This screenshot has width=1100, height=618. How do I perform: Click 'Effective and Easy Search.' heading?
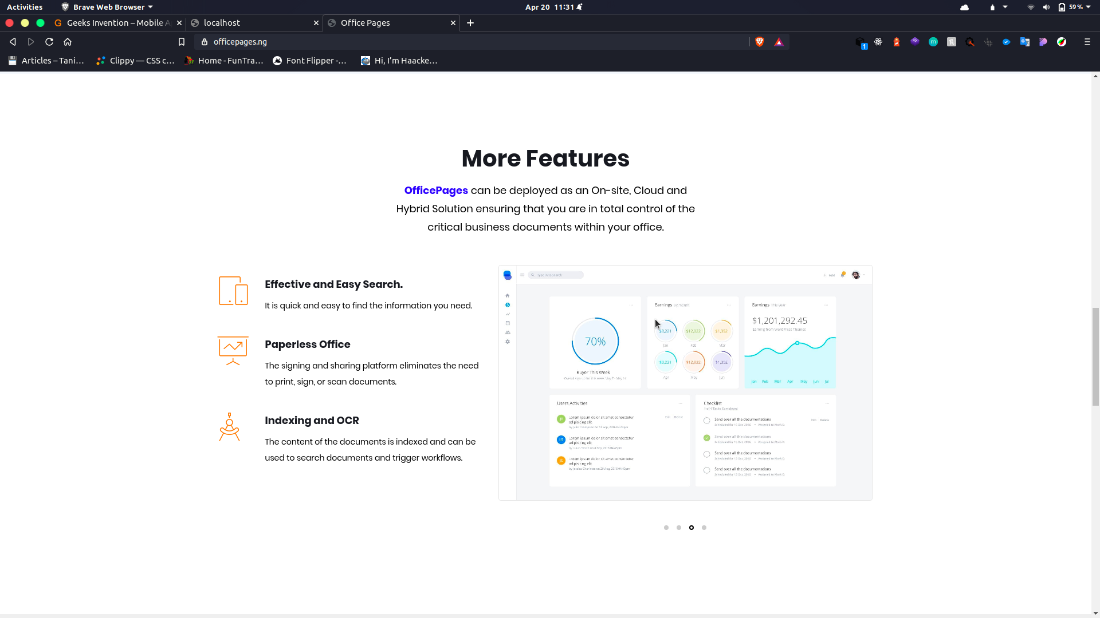point(333,284)
